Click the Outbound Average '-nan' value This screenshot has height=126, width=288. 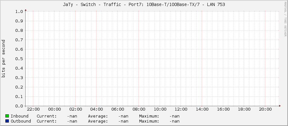tap(123, 121)
